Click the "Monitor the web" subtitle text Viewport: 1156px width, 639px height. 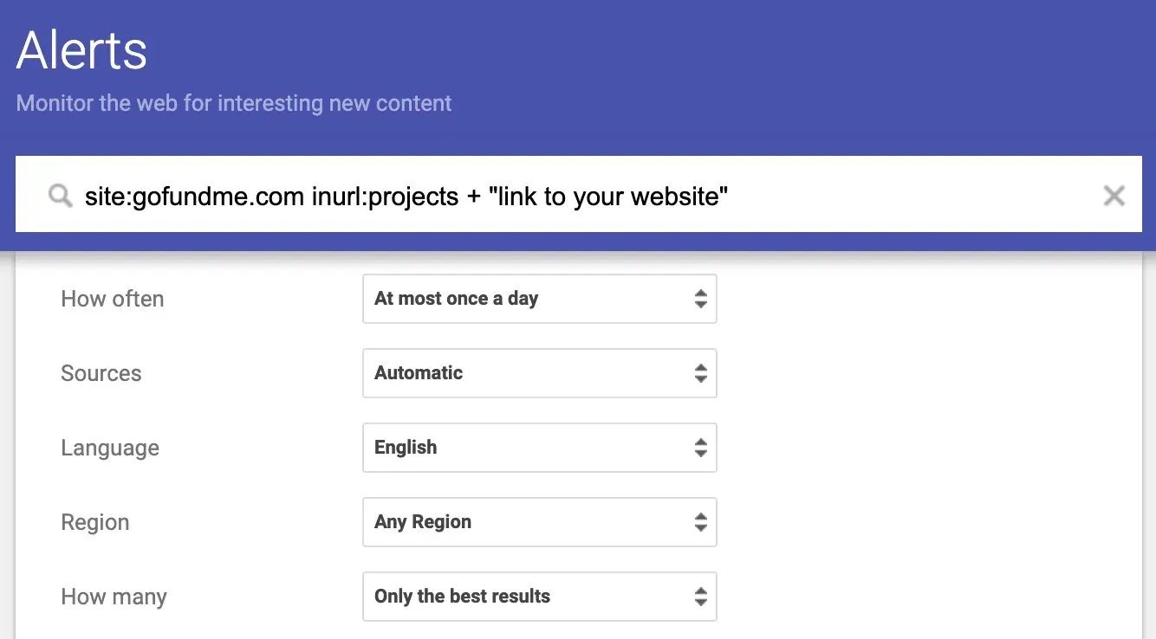tap(234, 103)
